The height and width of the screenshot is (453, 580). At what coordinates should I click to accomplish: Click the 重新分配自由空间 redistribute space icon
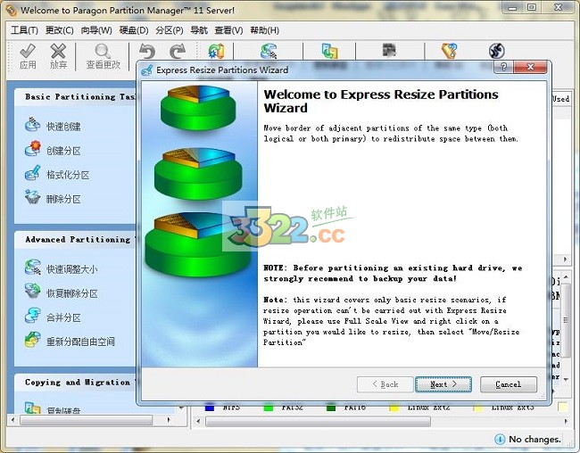(x=32, y=340)
